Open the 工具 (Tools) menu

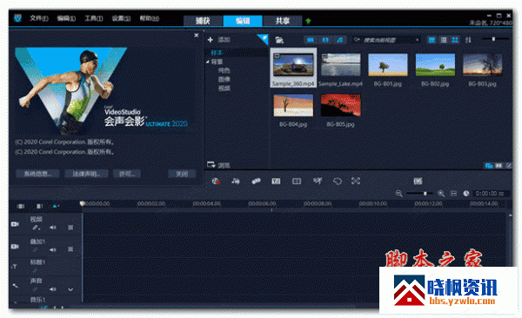point(94,18)
